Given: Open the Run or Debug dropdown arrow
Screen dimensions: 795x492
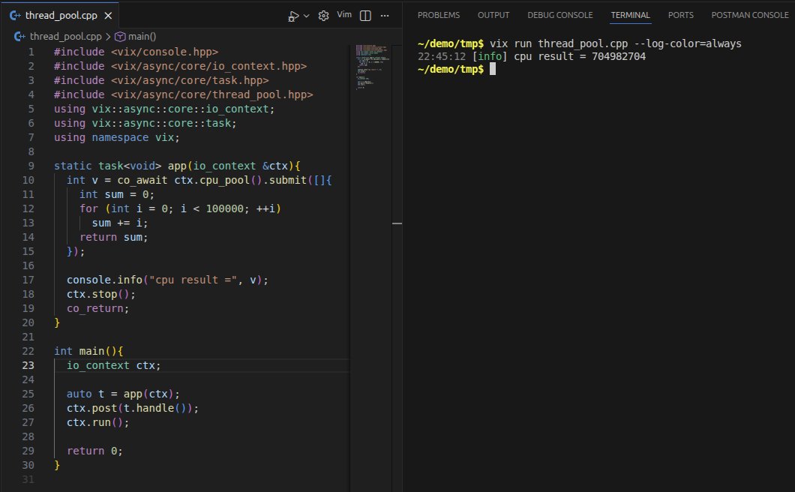Looking at the screenshot, I should [306, 16].
